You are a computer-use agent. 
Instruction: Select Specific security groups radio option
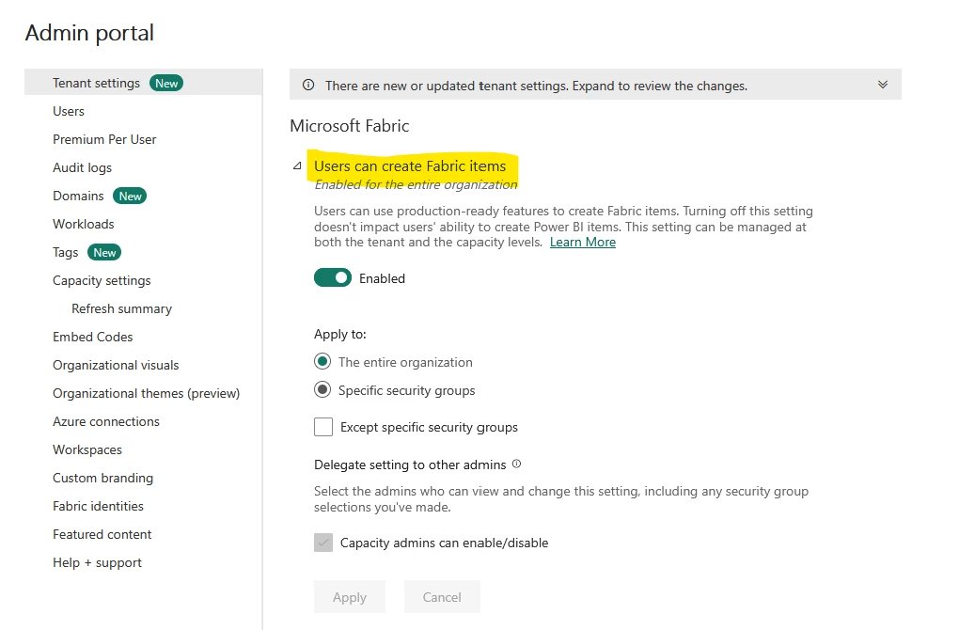tap(322, 390)
